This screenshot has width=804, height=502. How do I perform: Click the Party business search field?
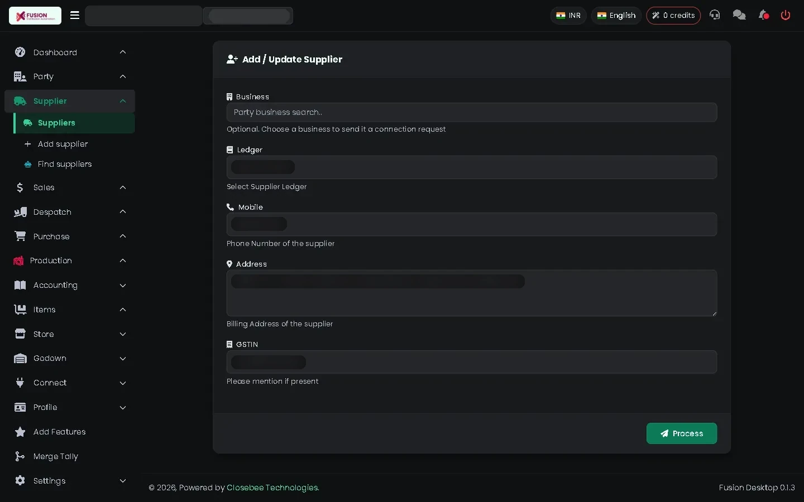click(x=472, y=112)
